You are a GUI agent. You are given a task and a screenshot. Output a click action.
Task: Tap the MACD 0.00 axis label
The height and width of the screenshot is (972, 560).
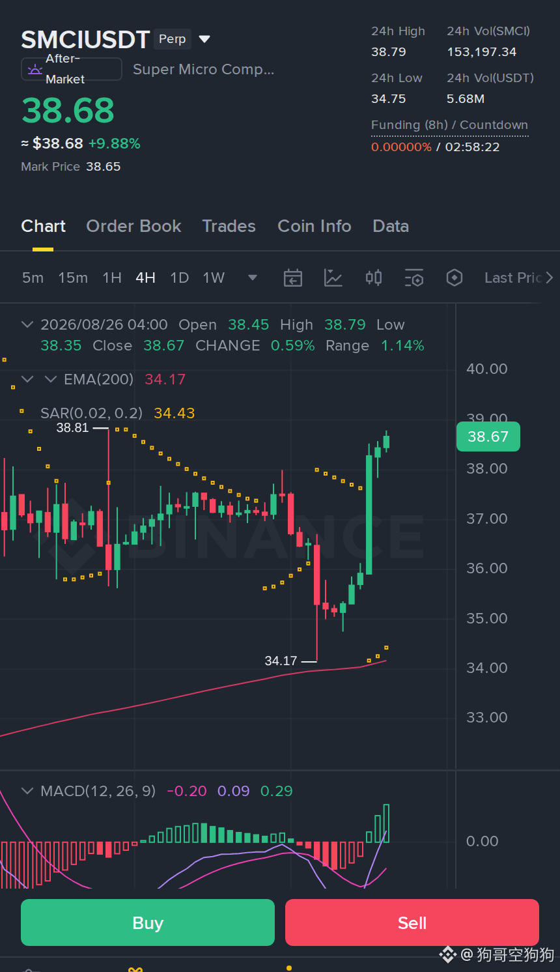[483, 841]
